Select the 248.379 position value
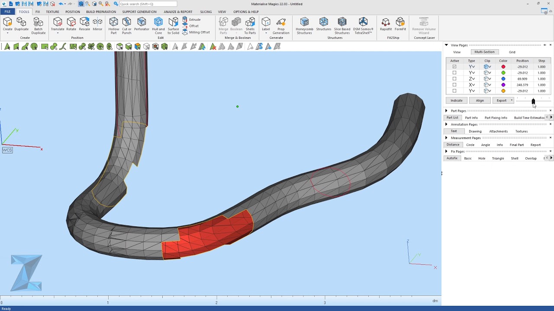This screenshot has width=554, height=311. pyautogui.click(x=522, y=85)
